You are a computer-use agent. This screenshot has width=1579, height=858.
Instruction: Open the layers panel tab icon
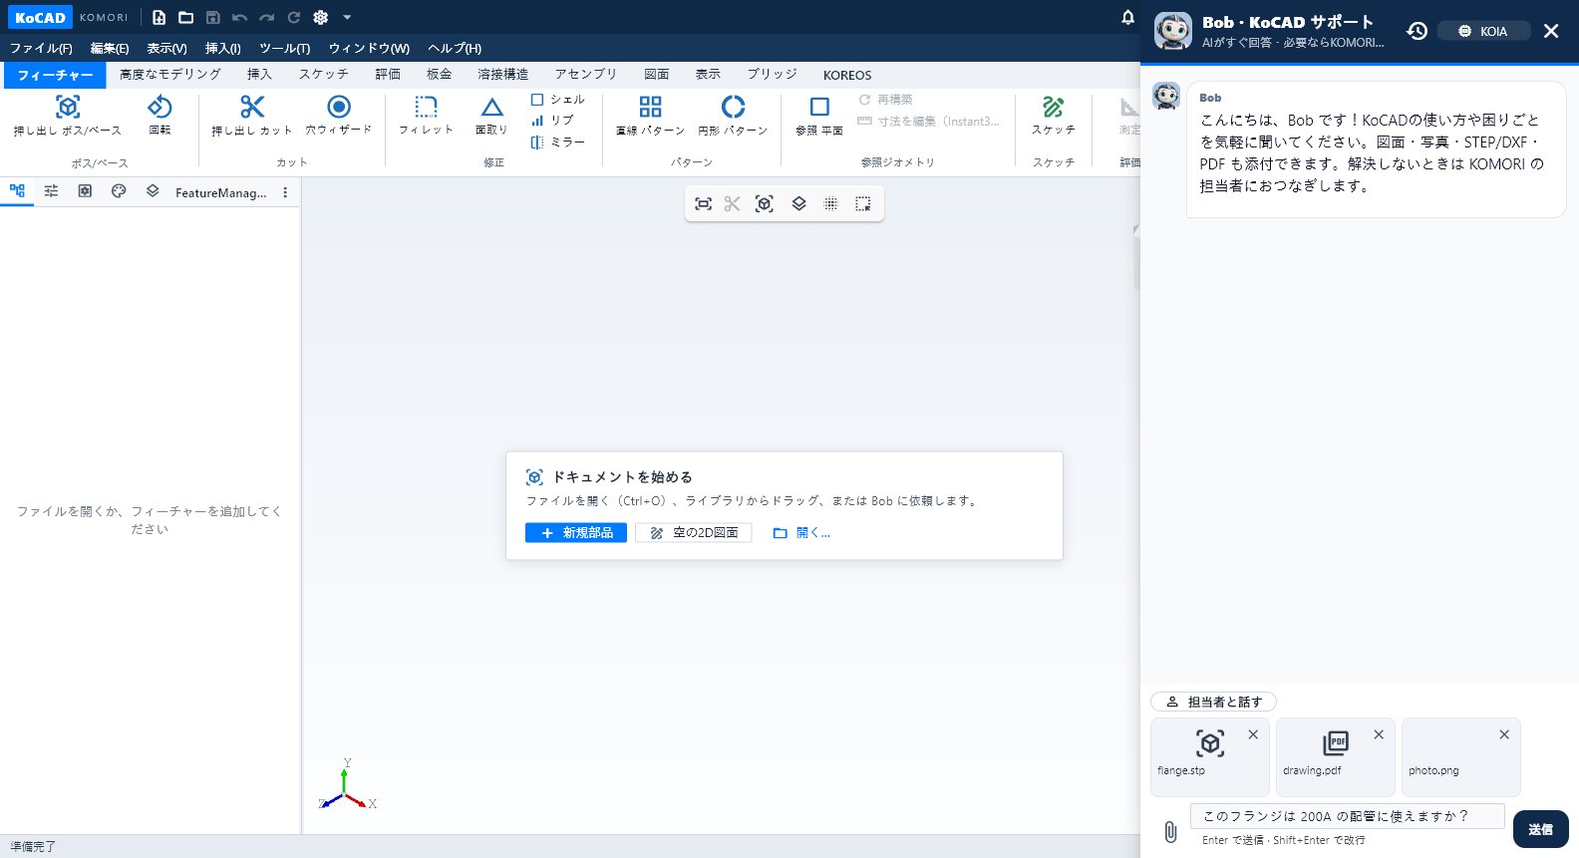[x=153, y=191]
